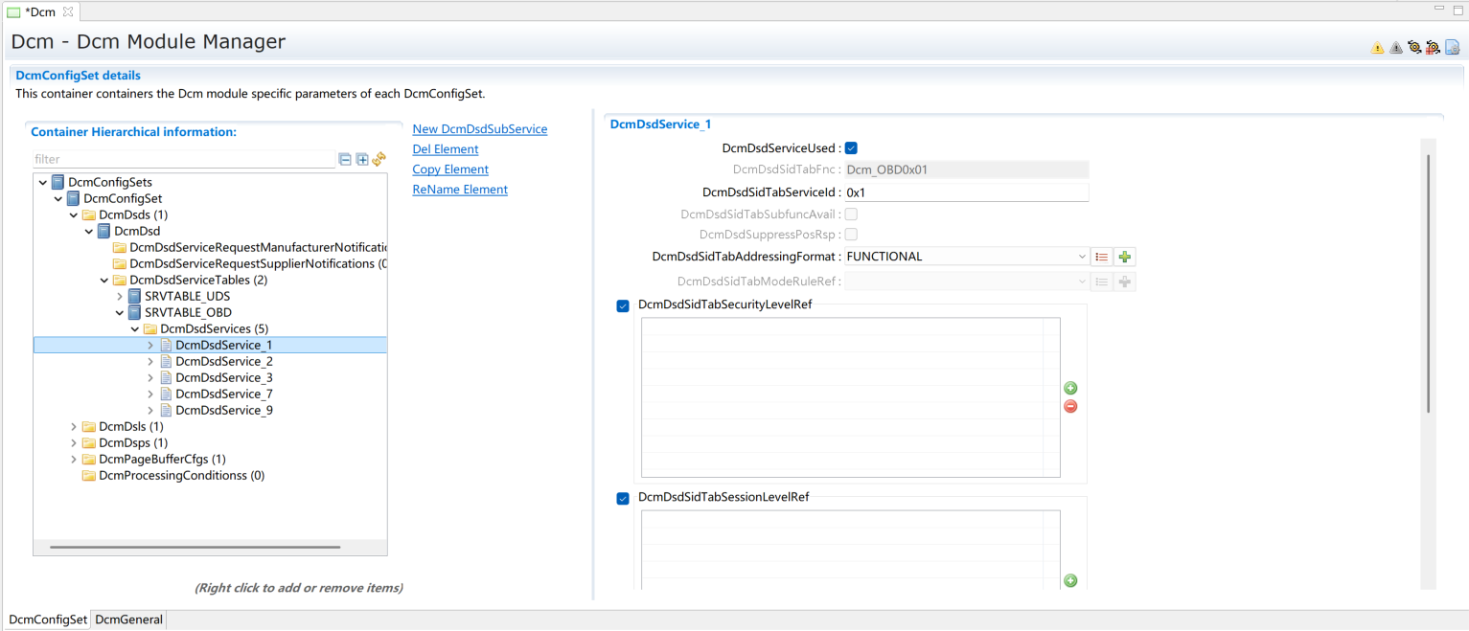Expand all tree nodes with plus icon
Viewport: 1469px width, 631px height.
(x=362, y=160)
